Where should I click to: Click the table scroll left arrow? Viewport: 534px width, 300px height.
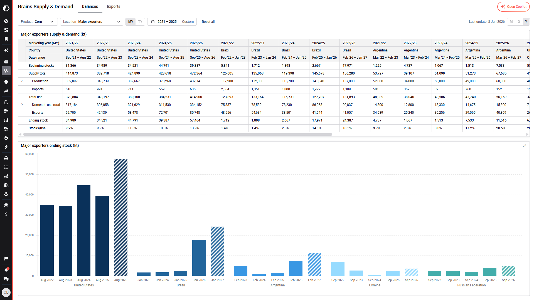point(20,134)
